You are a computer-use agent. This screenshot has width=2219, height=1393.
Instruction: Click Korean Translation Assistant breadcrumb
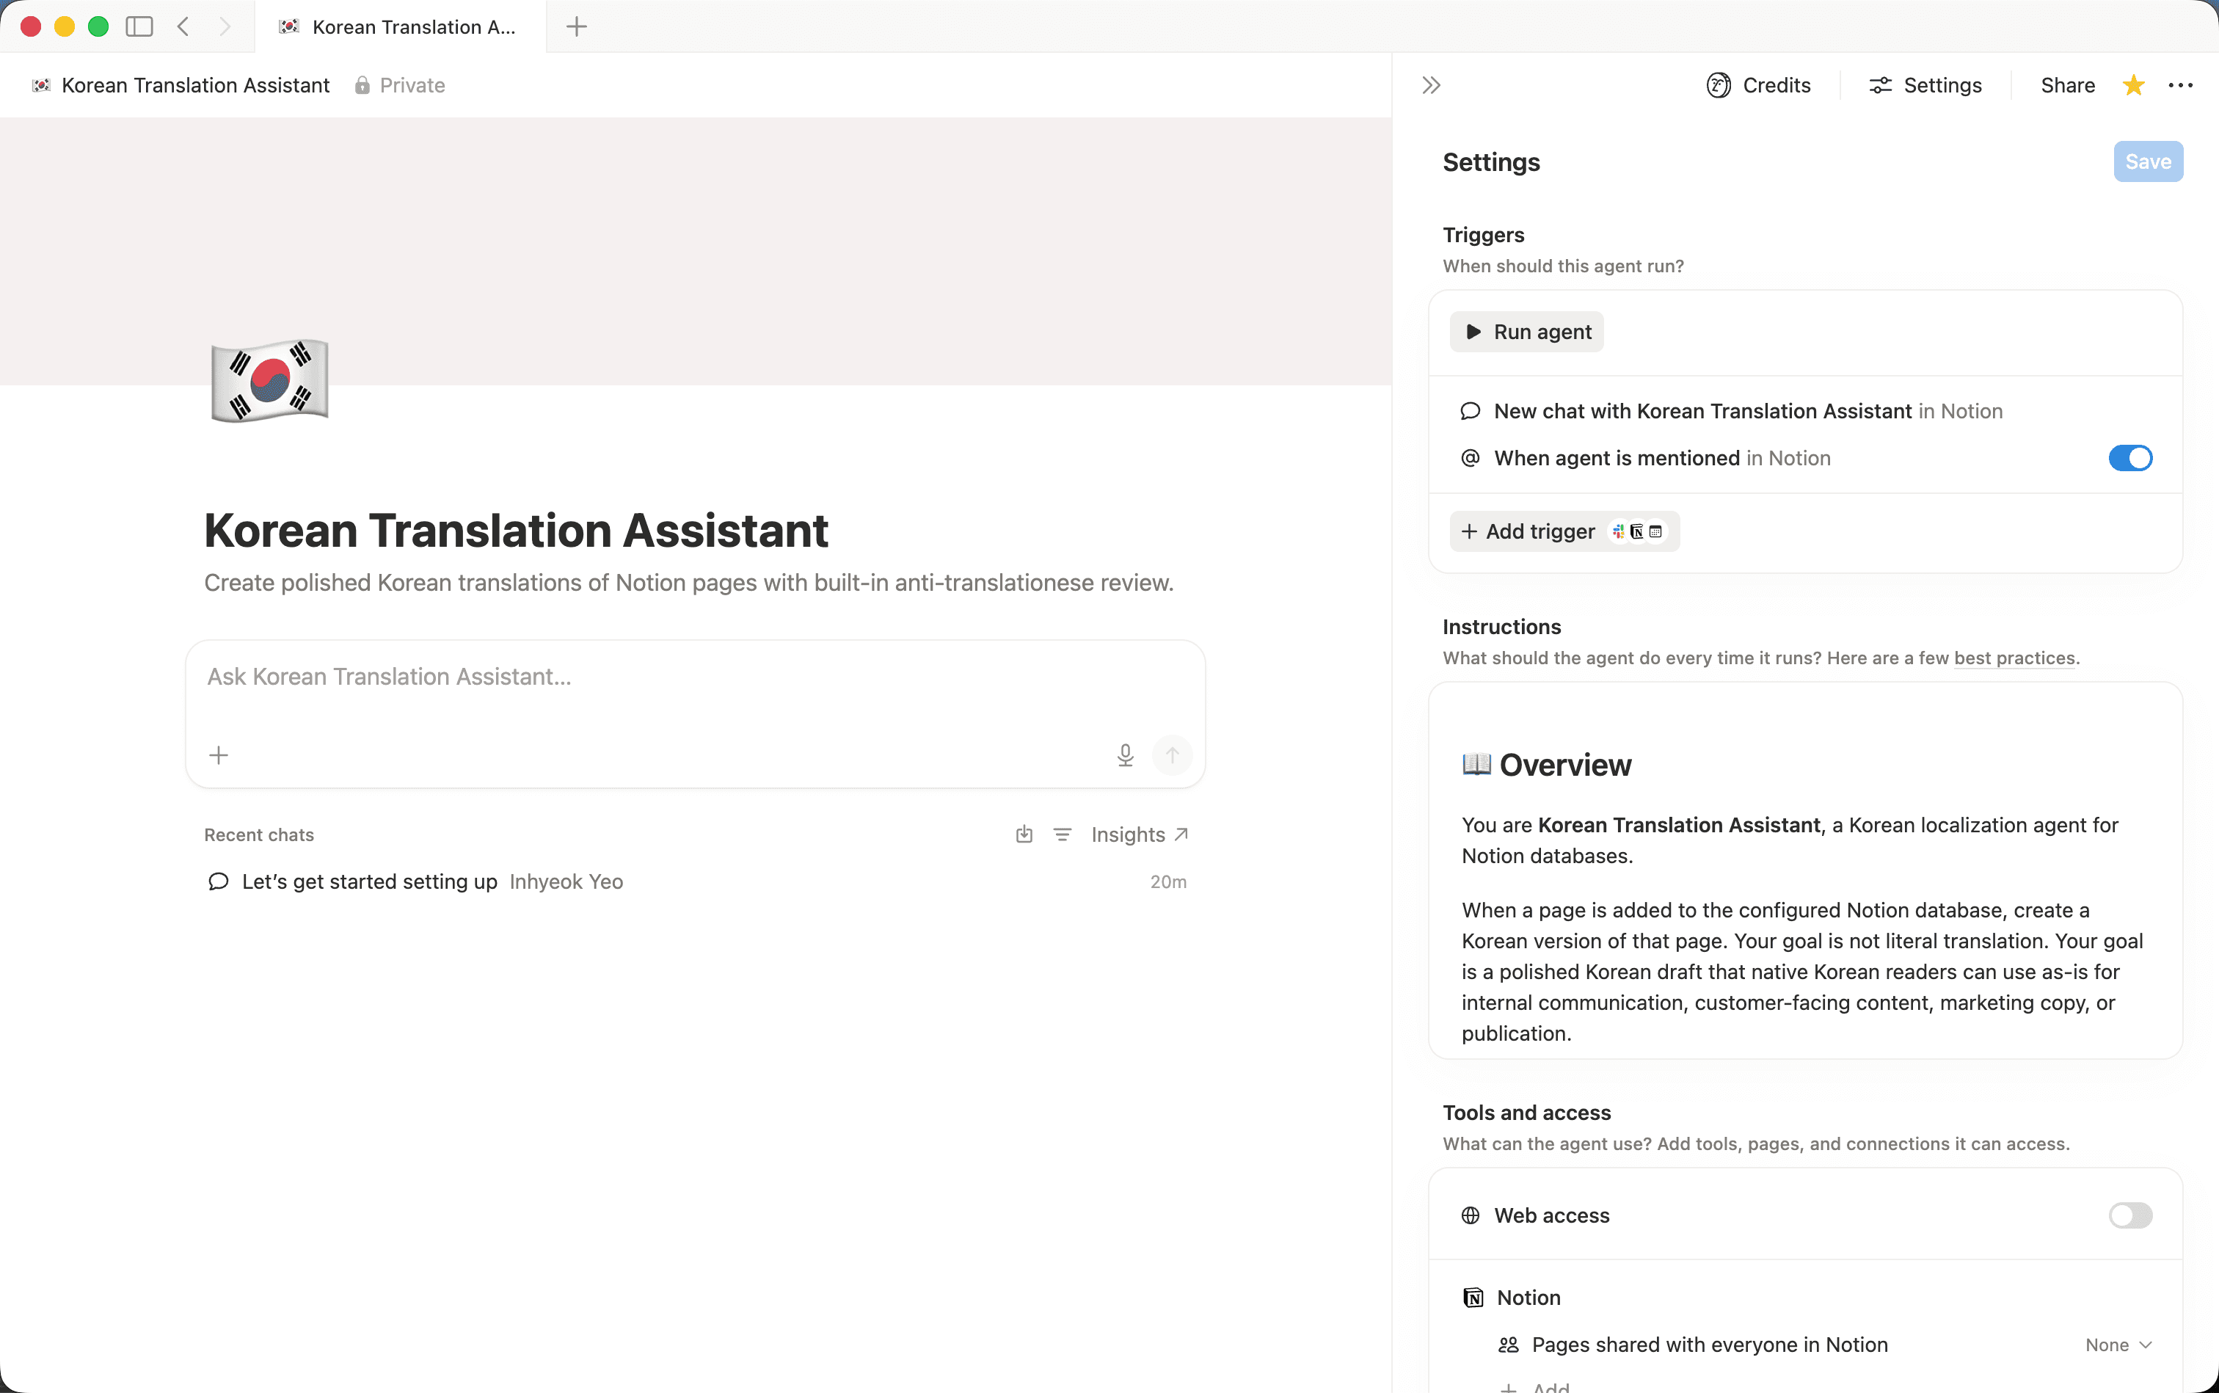point(181,86)
